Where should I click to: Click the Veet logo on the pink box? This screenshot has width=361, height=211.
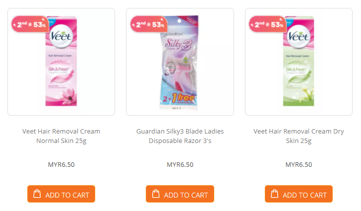tap(61, 36)
